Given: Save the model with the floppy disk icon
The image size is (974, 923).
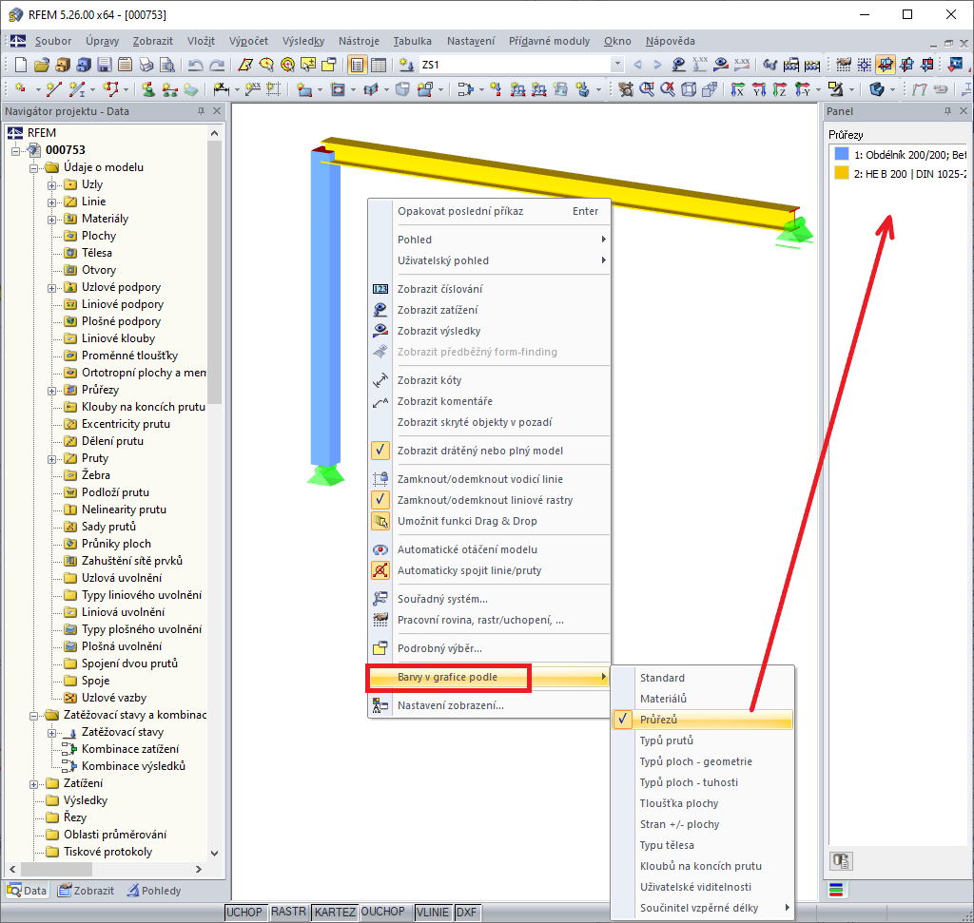Looking at the screenshot, I should pos(105,65).
